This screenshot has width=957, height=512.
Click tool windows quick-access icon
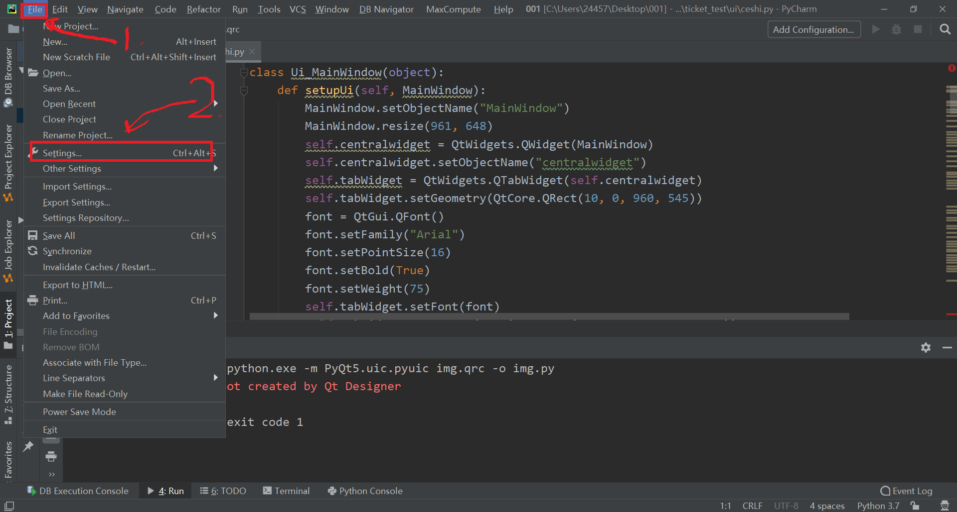9,506
